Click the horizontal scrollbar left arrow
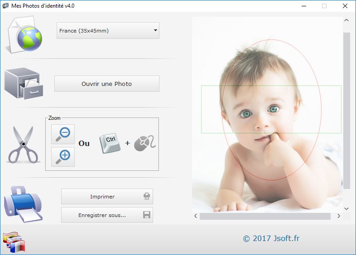This screenshot has width=356, height=255. (x=196, y=216)
